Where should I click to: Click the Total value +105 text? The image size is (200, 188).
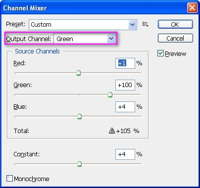(123, 131)
